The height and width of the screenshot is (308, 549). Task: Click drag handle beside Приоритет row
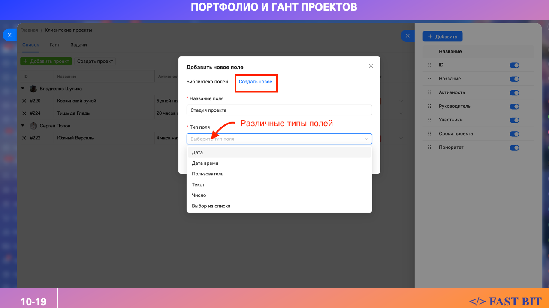click(429, 148)
